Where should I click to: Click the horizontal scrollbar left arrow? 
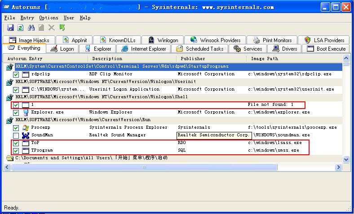pyautogui.click(x=7, y=167)
